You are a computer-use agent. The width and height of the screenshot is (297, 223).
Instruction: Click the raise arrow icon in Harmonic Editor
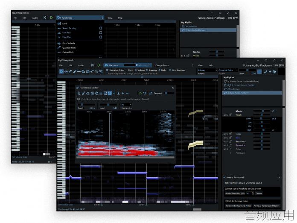114,93
